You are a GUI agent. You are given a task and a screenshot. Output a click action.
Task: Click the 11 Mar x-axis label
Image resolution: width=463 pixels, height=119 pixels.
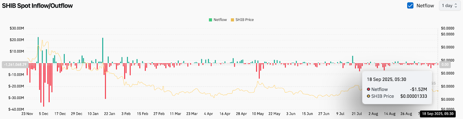click(x=176, y=114)
